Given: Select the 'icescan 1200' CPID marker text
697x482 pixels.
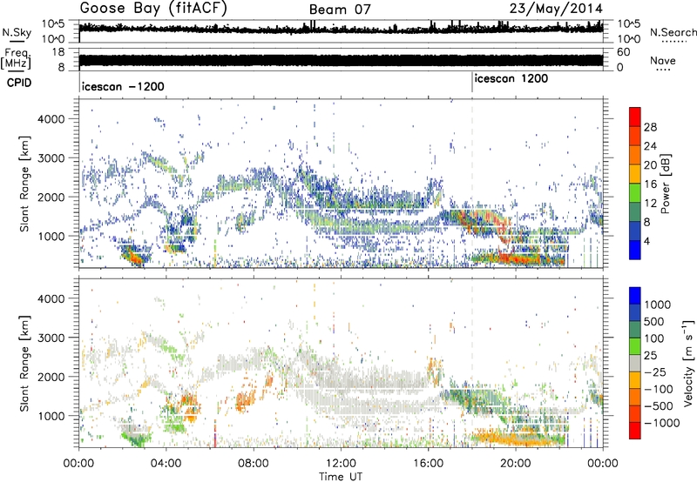Looking at the screenshot, I should [511, 78].
